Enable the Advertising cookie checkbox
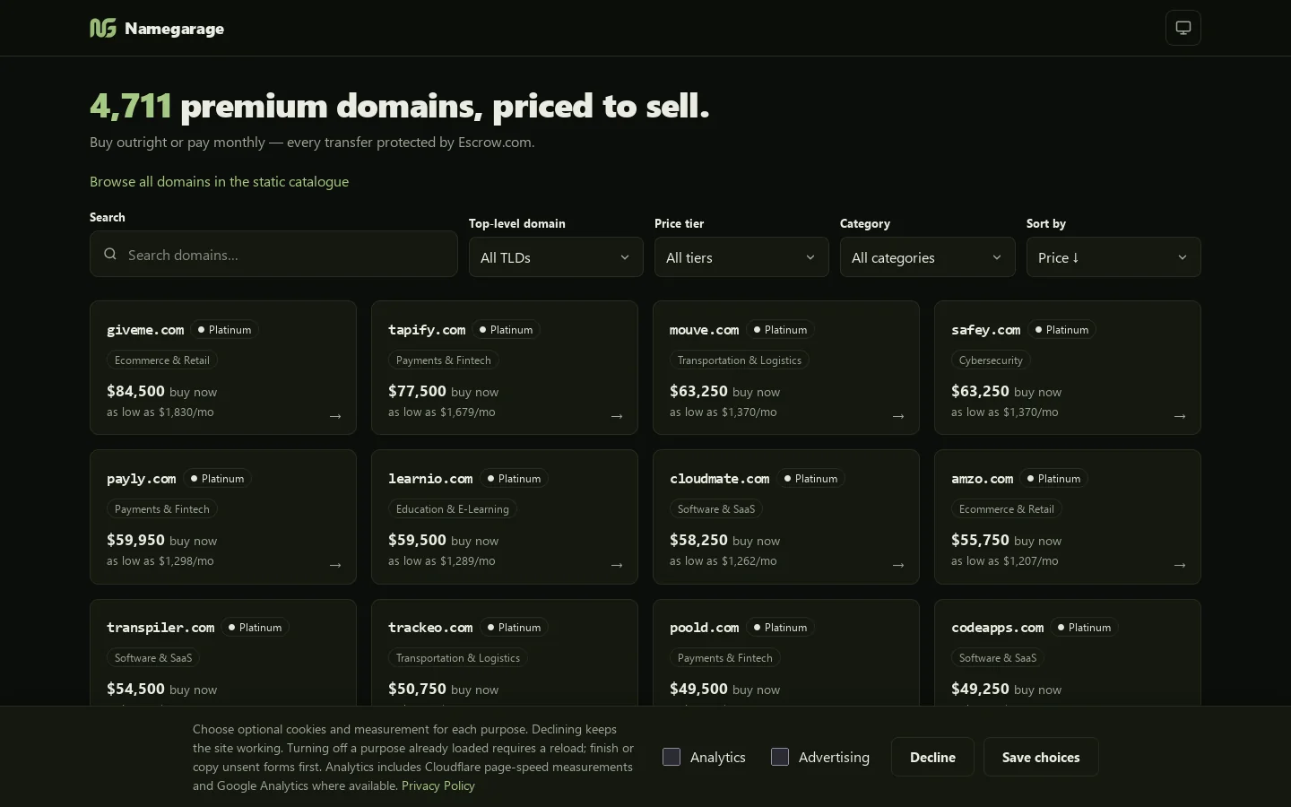Screen dimensions: 1291x807 tap(780, 757)
